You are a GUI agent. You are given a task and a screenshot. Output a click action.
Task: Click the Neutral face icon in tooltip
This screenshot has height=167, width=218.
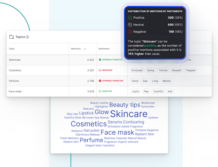(x=130, y=25)
